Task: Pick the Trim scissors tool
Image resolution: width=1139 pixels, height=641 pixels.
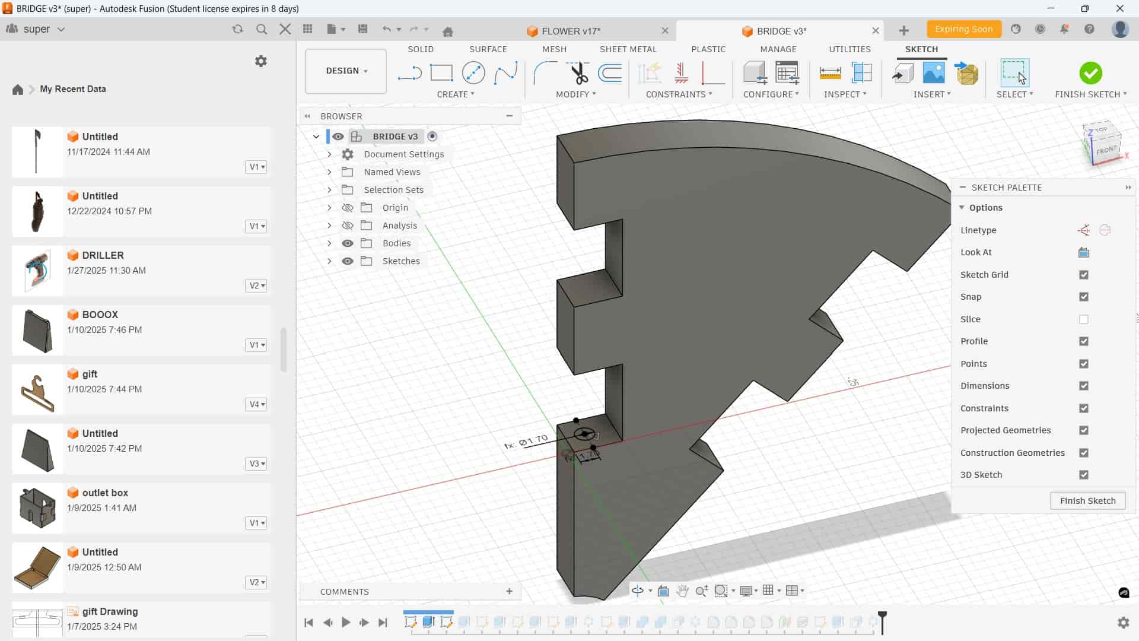Action: coord(578,73)
